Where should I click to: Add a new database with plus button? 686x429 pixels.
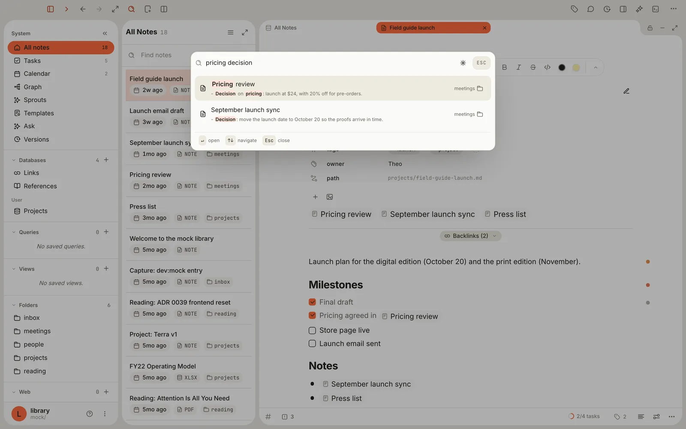point(106,160)
